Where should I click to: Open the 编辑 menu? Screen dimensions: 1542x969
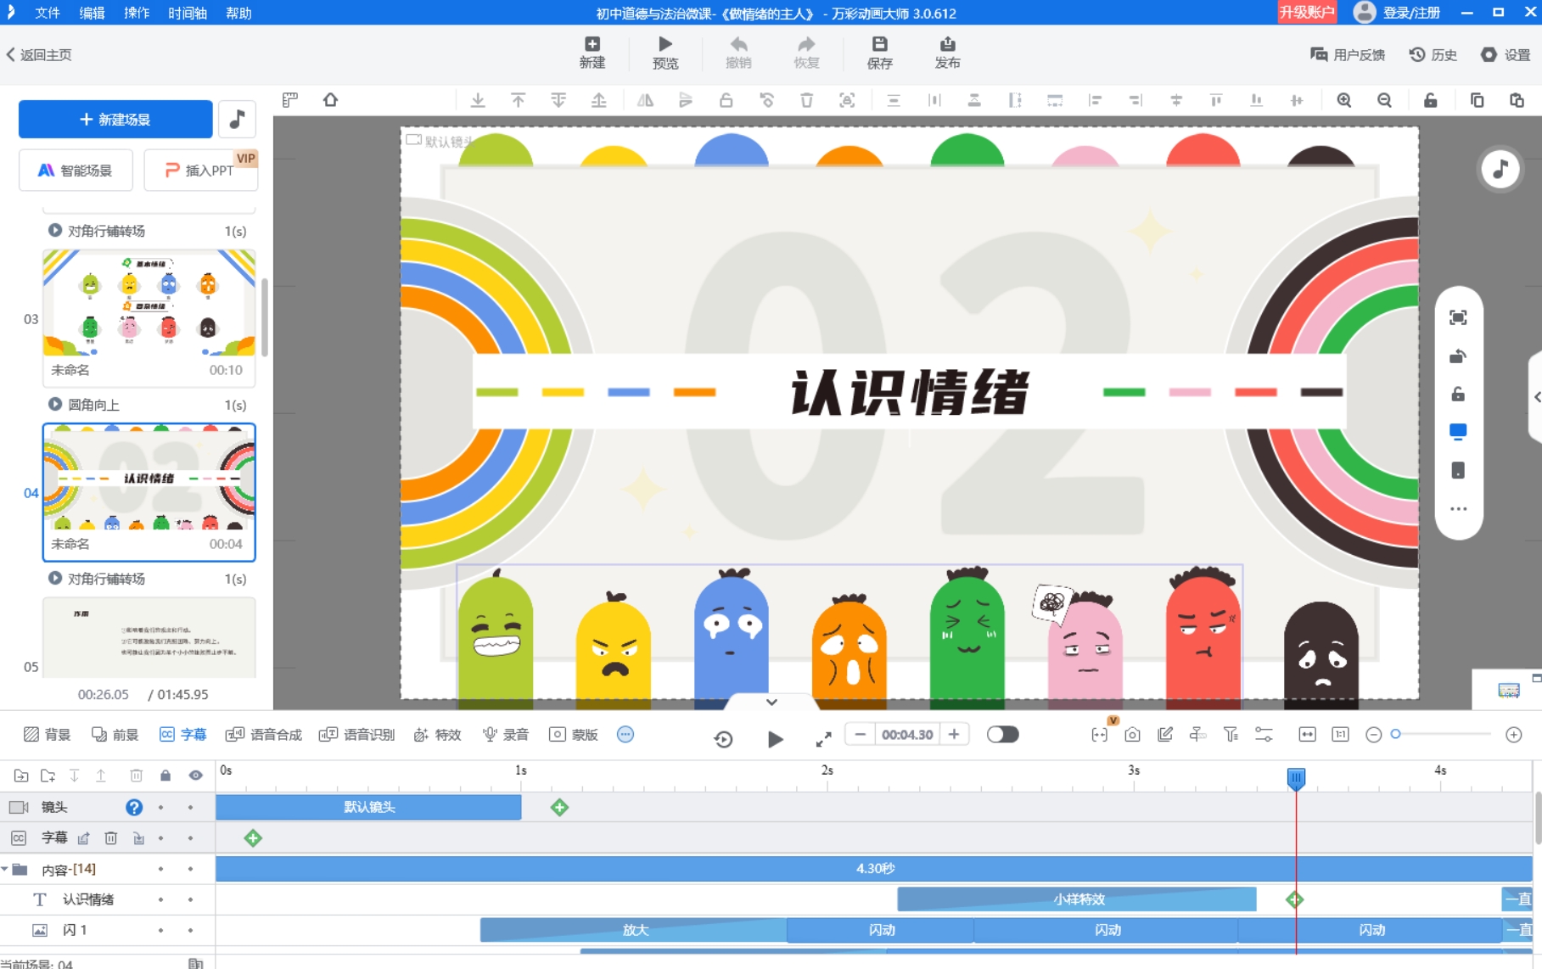click(x=92, y=13)
